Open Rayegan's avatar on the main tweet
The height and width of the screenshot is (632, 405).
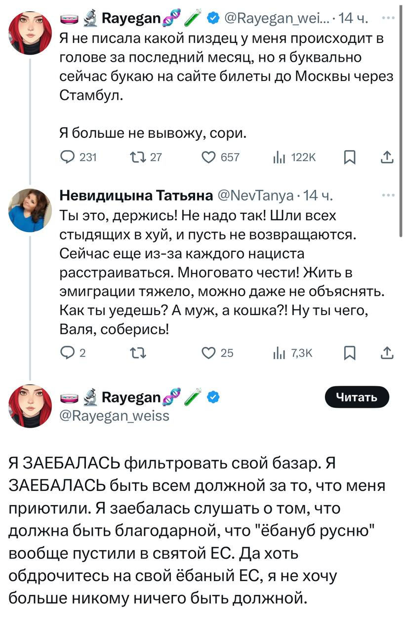tap(30, 406)
